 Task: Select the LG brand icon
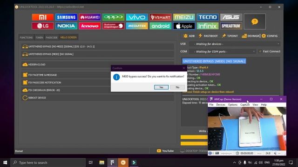[x=42, y=26]
